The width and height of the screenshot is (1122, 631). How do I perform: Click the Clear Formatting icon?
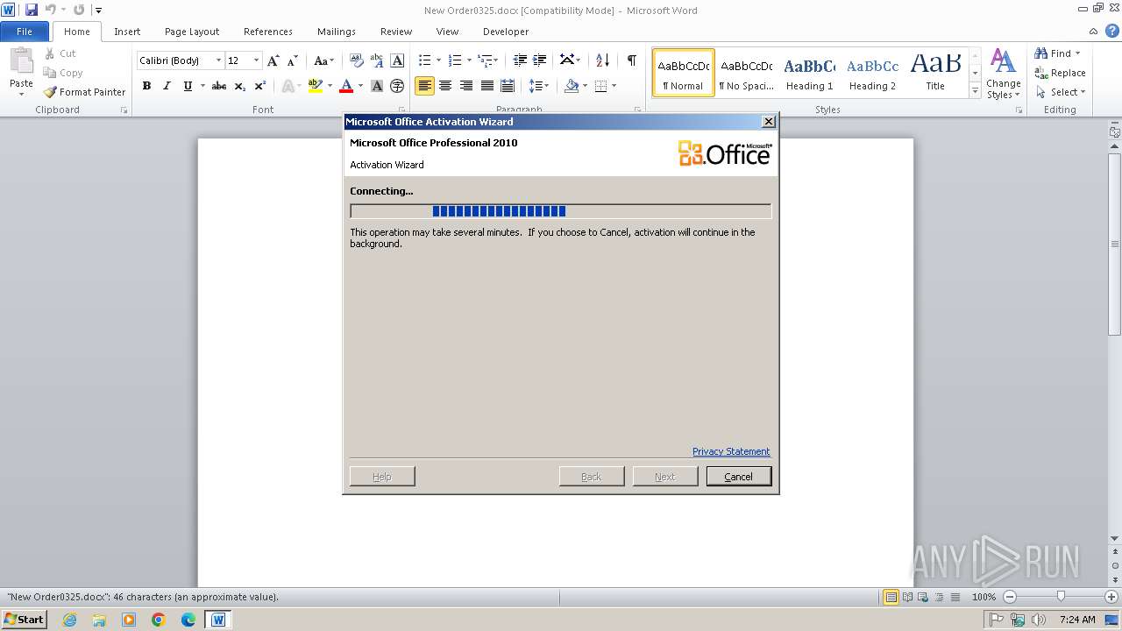[357, 60]
